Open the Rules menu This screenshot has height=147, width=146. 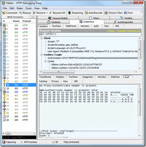(x=20, y=8)
